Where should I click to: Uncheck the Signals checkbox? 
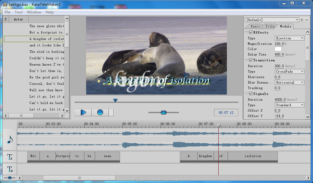pyautogui.click(x=251, y=94)
